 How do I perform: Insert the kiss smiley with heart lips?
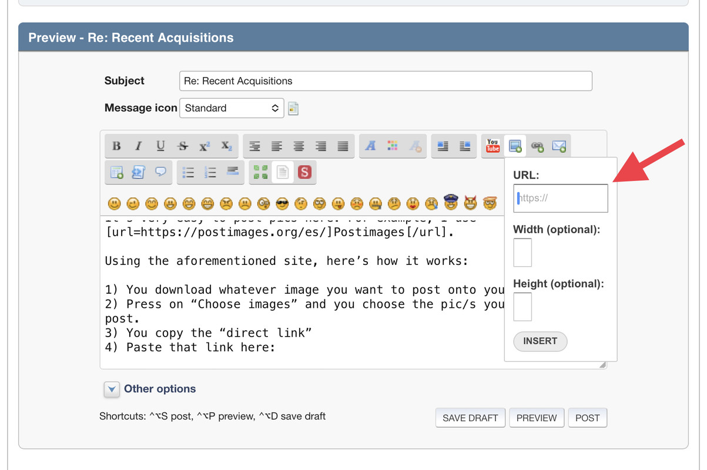pyautogui.click(x=413, y=204)
